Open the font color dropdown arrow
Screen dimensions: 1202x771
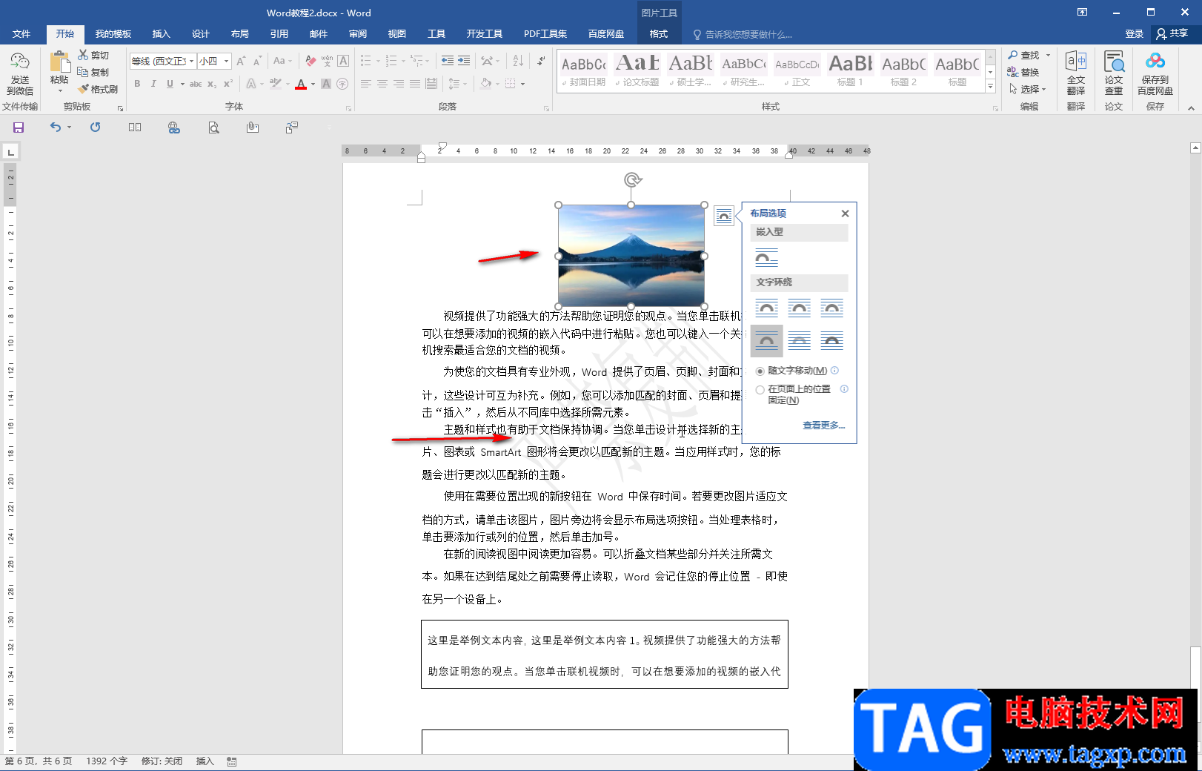point(313,84)
